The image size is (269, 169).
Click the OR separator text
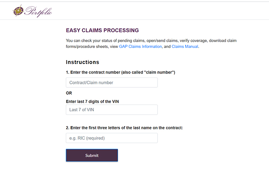tap(69, 93)
